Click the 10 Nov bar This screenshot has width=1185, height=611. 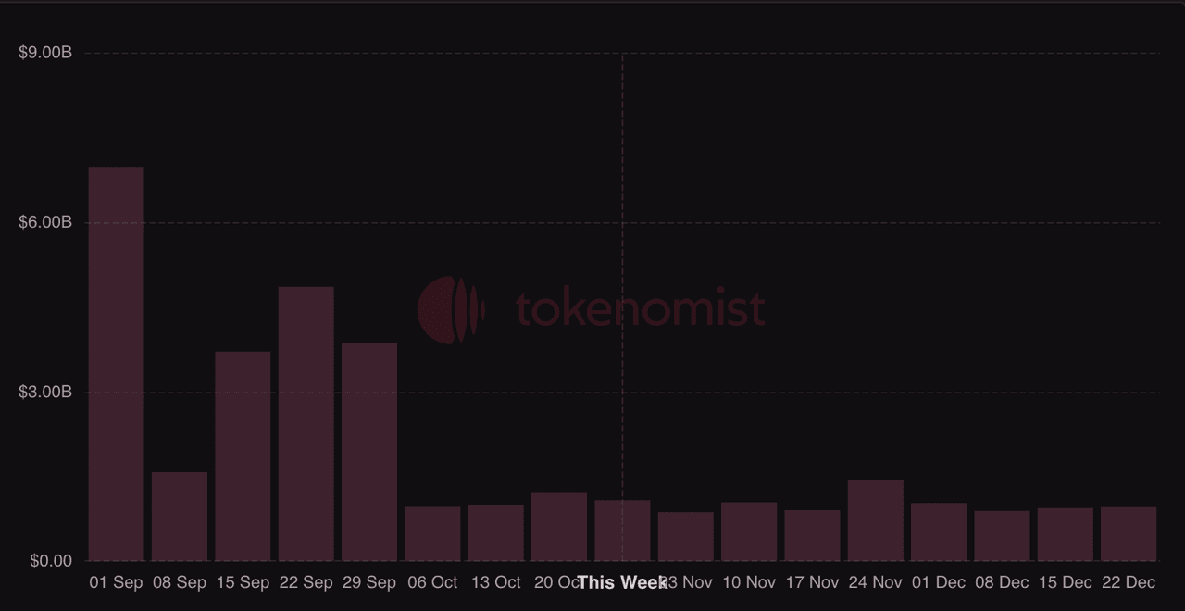(749, 531)
